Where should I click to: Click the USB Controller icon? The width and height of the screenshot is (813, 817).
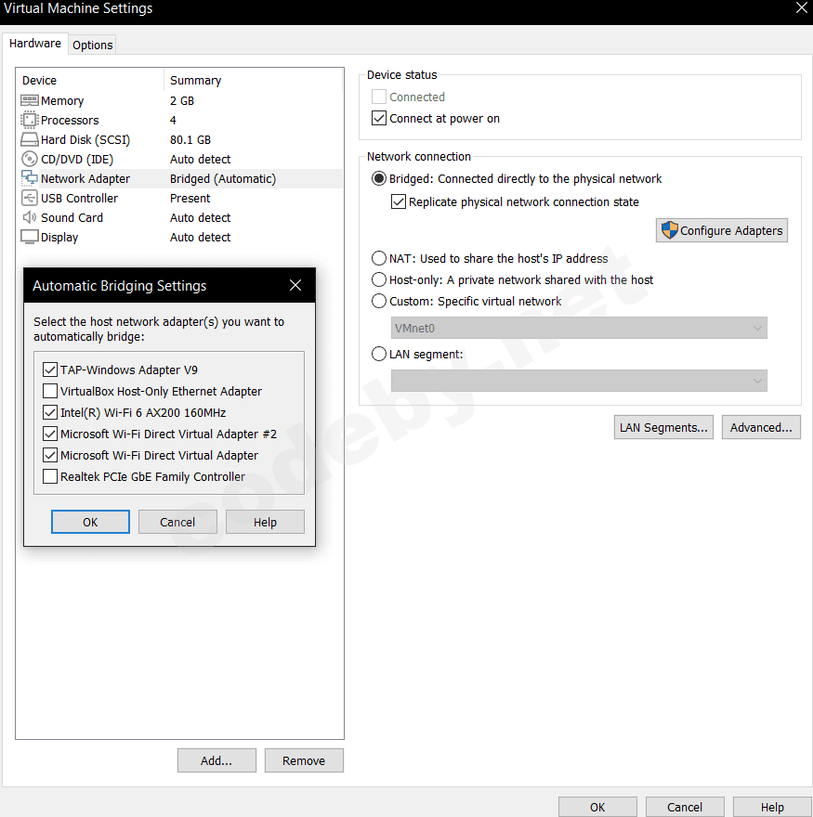click(29, 198)
